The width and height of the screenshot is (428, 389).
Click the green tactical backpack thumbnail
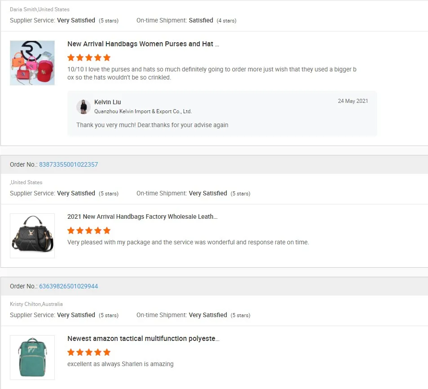click(x=32, y=358)
